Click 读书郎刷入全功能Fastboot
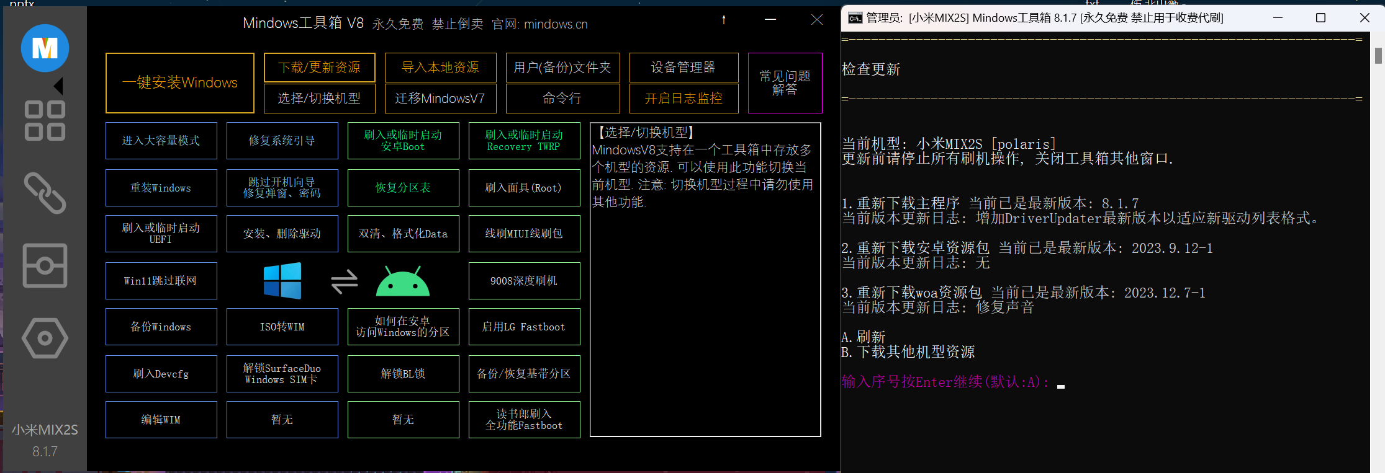 click(x=525, y=420)
